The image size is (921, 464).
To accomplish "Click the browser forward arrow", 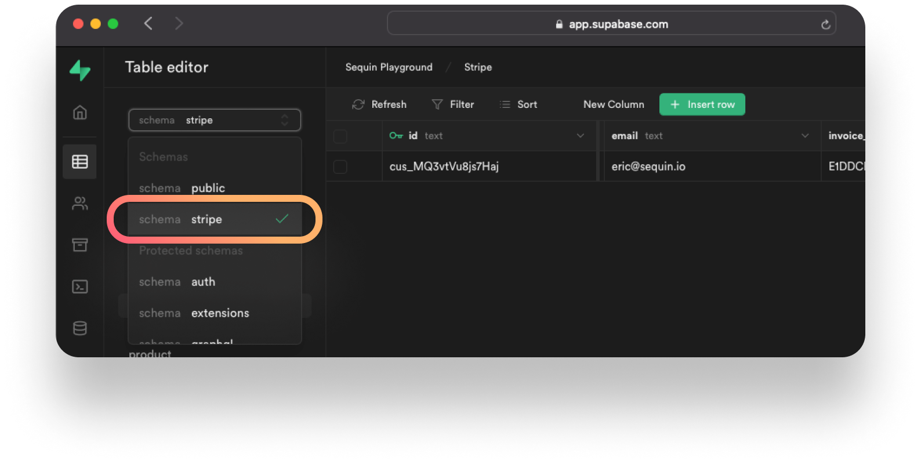I will (x=179, y=23).
